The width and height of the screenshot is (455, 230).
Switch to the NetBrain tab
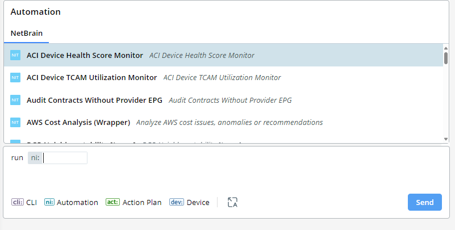pyautogui.click(x=27, y=34)
